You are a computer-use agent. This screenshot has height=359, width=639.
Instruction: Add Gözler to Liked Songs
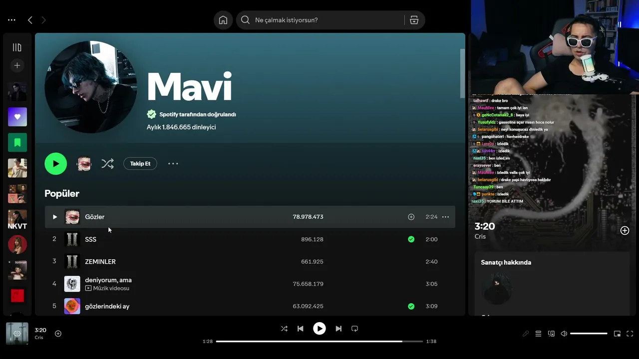(x=411, y=217)
